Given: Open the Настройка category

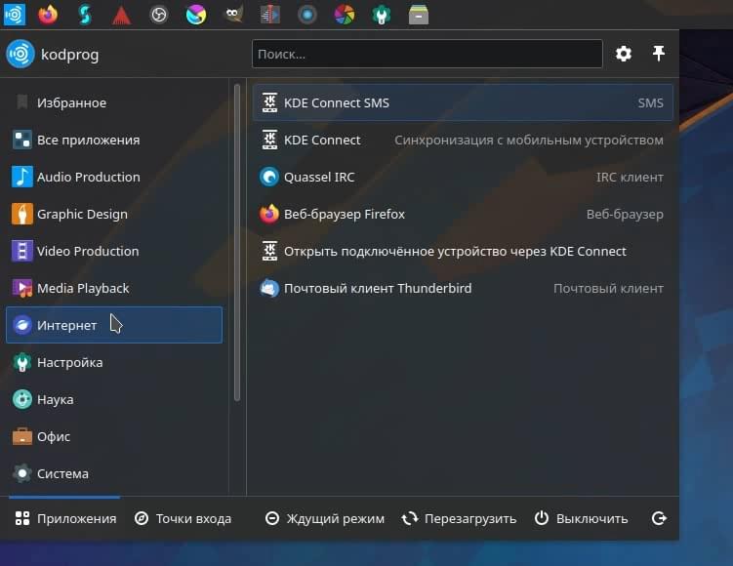Looking at the screenshot, I should (x=114, y=362).
